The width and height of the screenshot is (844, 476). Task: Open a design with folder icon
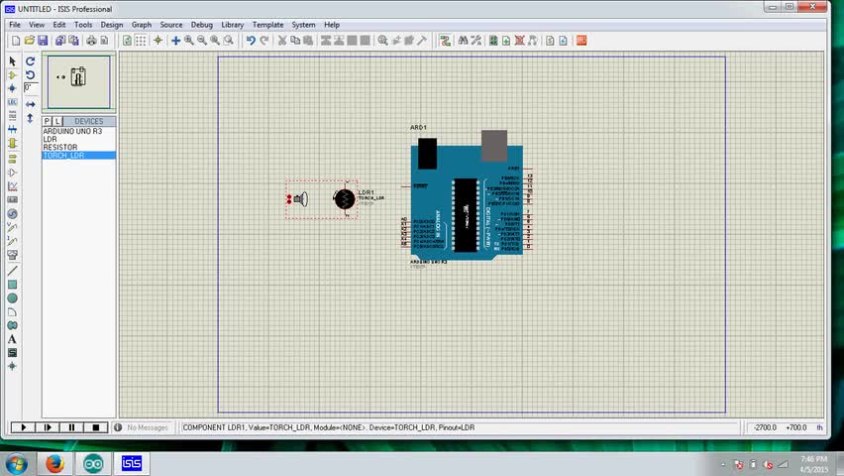click(x=29, y=41)
